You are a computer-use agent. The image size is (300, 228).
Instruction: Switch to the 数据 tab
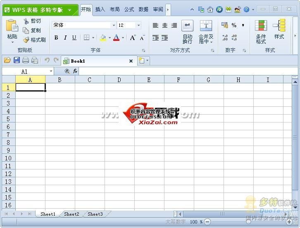click(x=143, y=9)
